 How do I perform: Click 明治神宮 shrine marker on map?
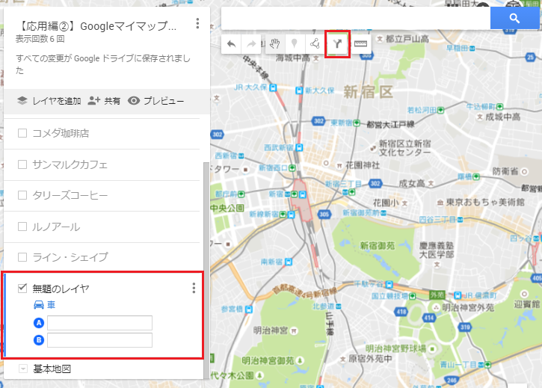pos(294,331)
